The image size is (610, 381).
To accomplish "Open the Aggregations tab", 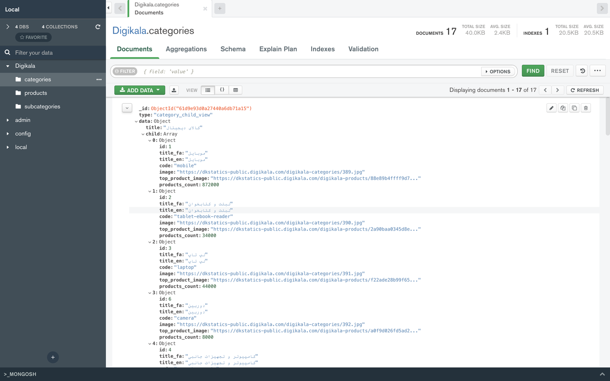I will 186,49.
